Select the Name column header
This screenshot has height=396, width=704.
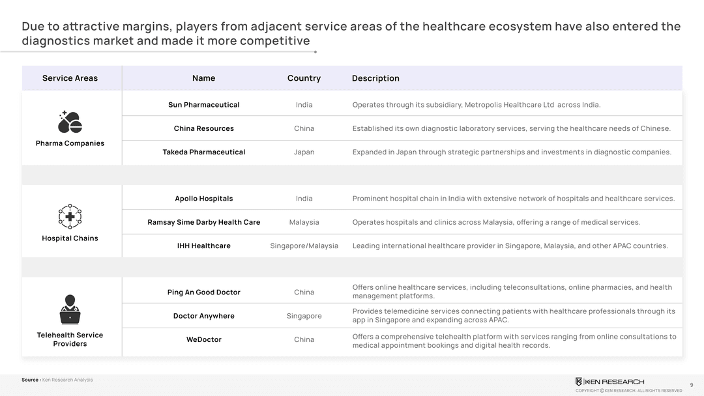[x=203, y=78]
